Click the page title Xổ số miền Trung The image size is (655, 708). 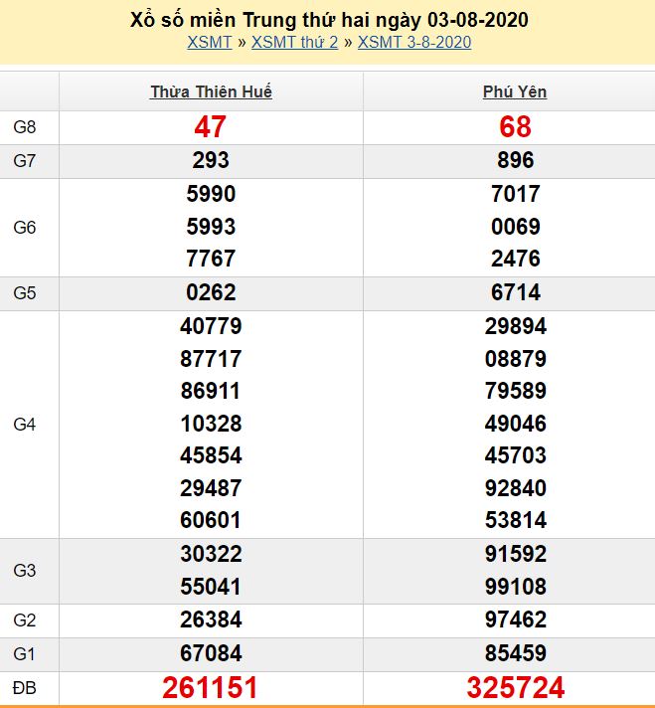(329, 20)
